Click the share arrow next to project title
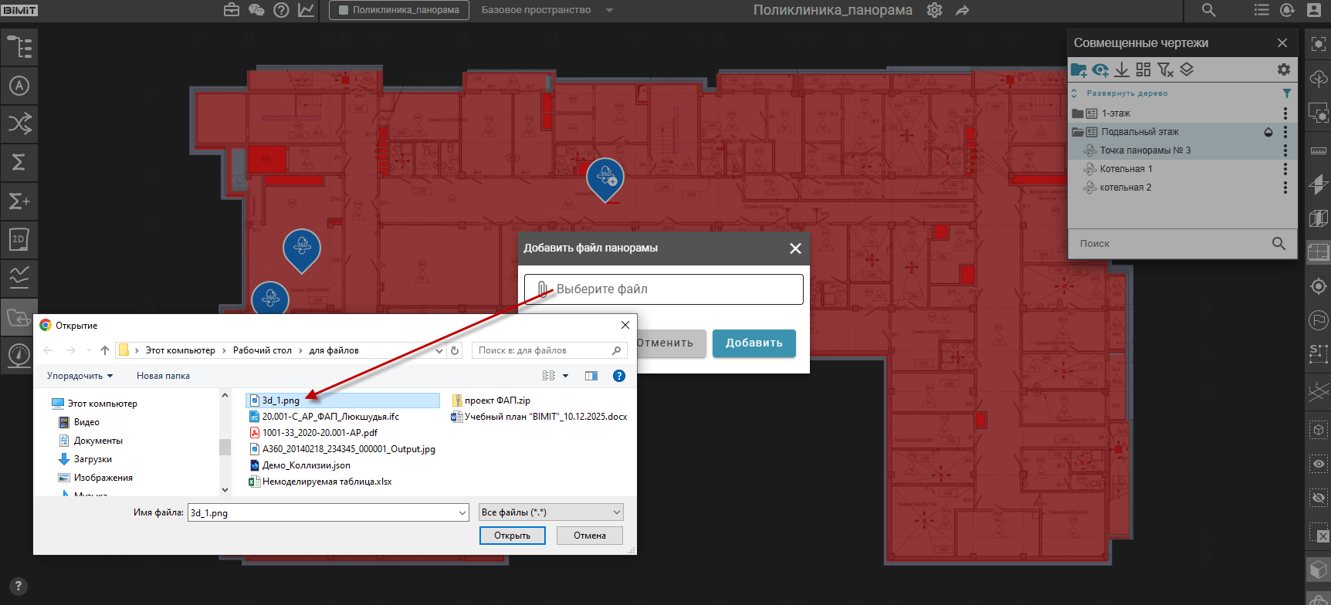The width and height of the screenshot is (1331, 605). click(962, 10)
